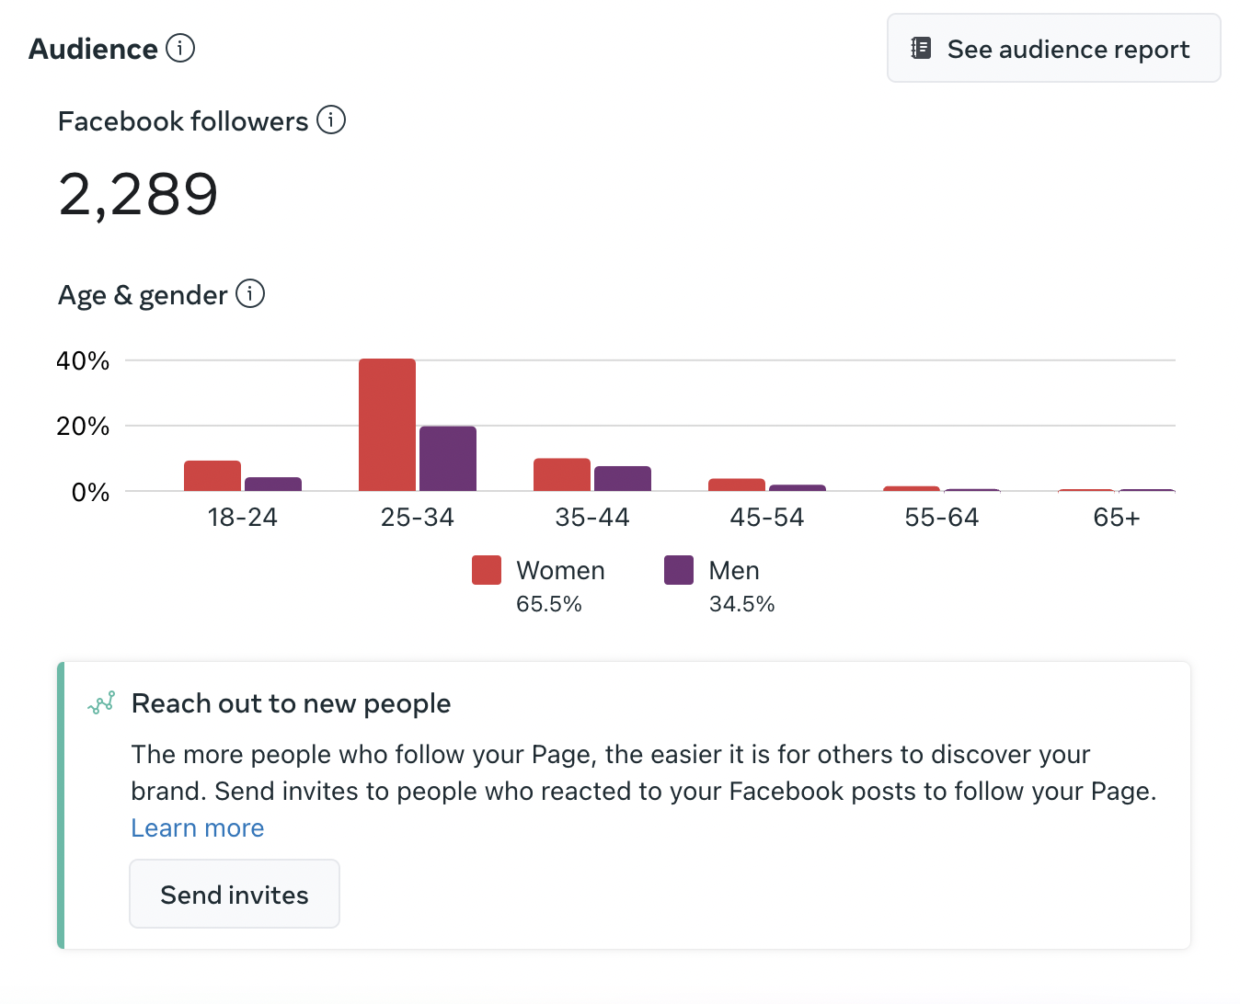This screenshot has height=1004, width=1240.
Task: Click the growth chart icon beside Reach out
Action: [101, 703]
